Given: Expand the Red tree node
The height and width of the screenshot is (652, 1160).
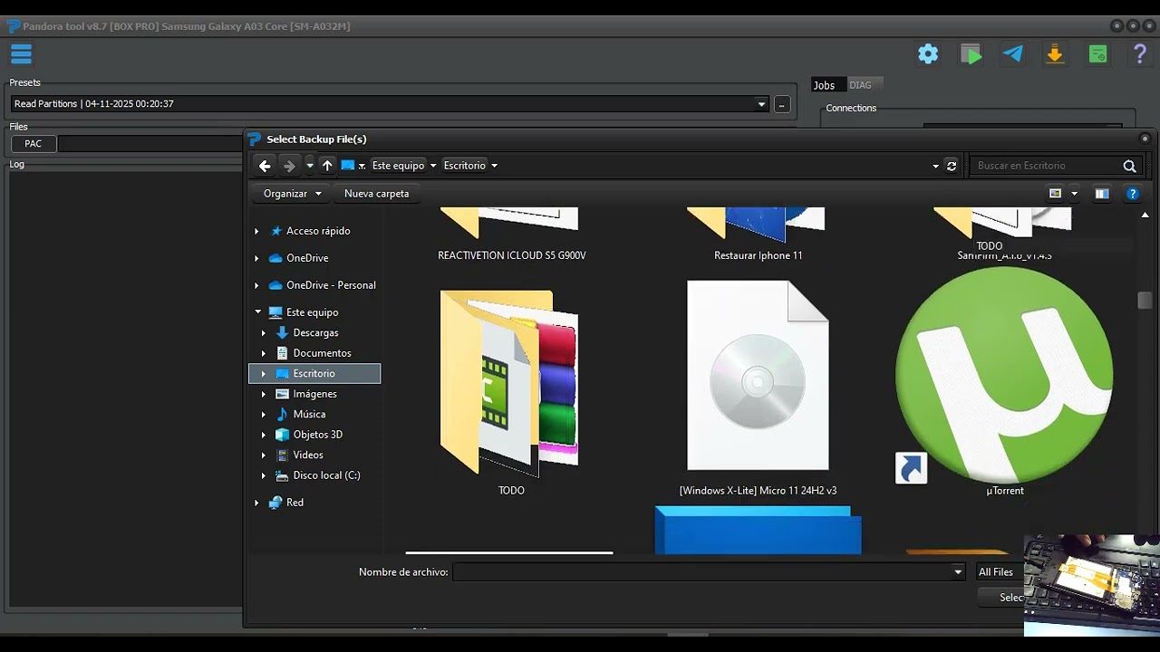Looking at the screenshot, I should pyautogui.click(x=256, y=503).
